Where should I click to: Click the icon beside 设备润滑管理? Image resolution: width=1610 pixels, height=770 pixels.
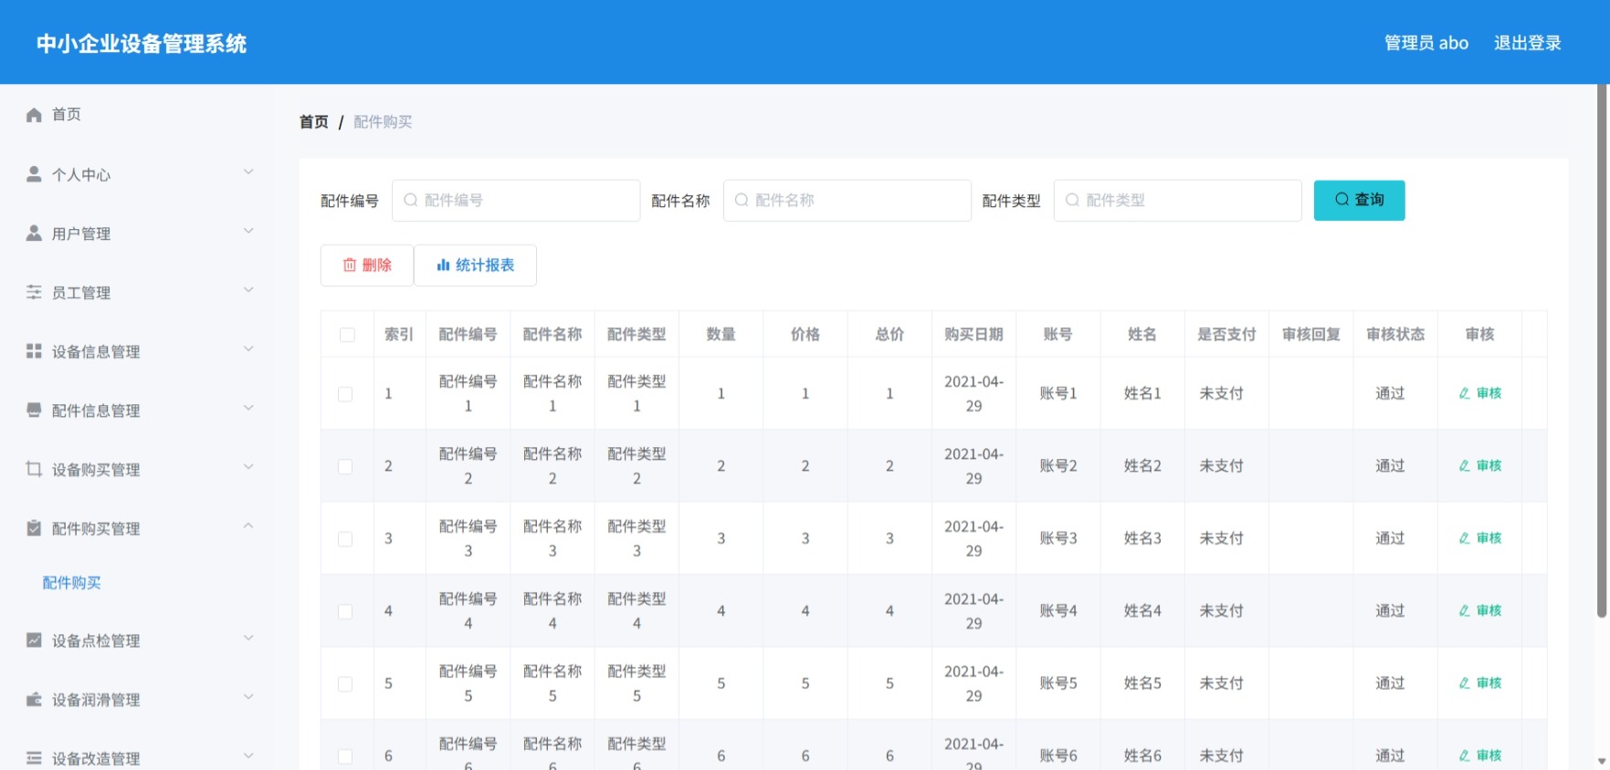(34, 700)
